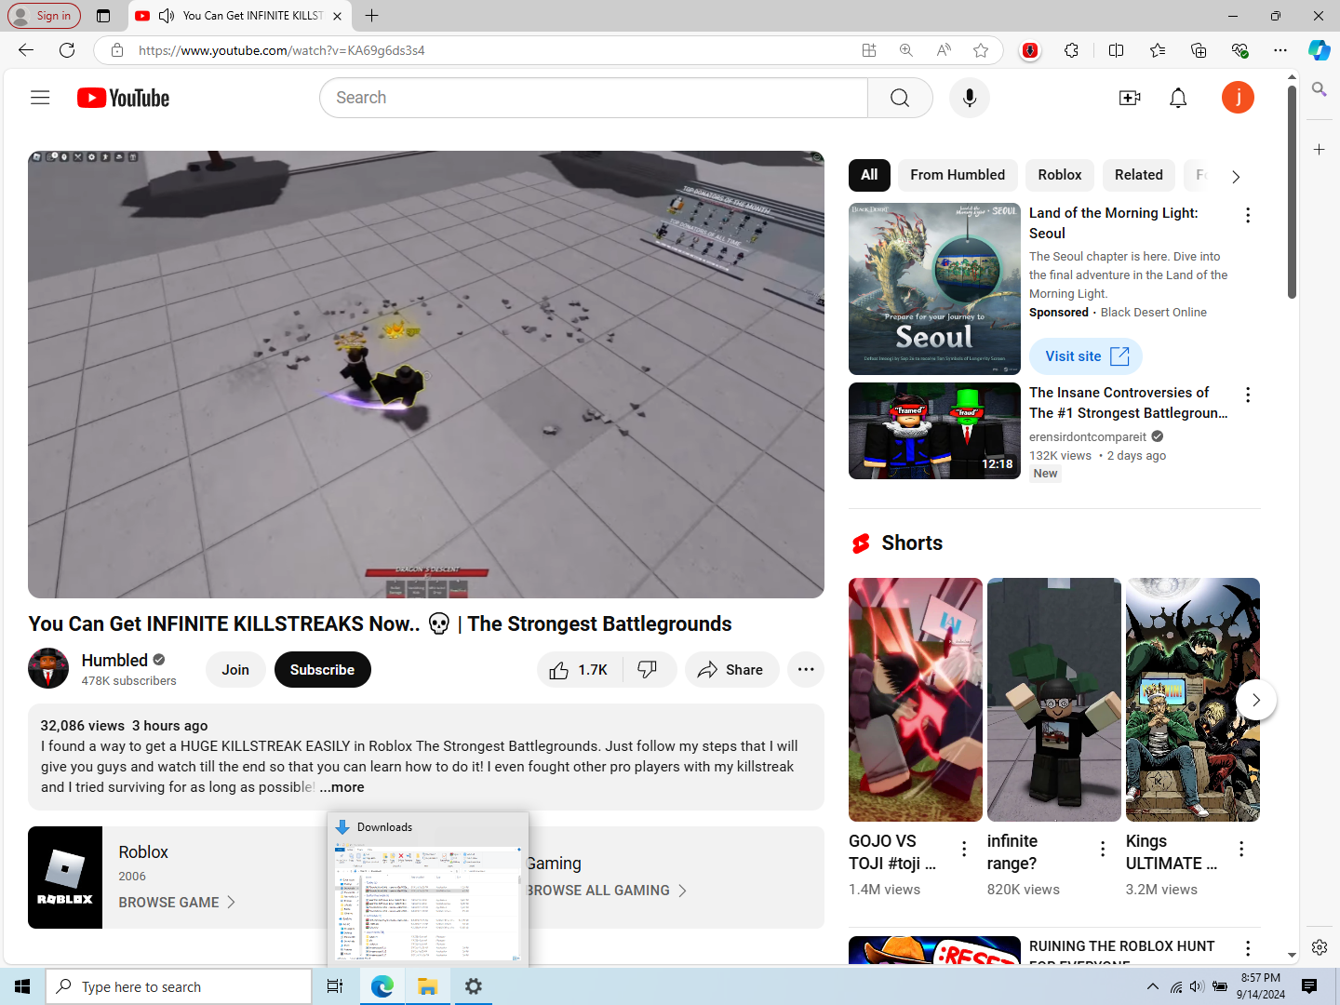Open YouTube notifications bell
The height and width of the screenshot is (1005, 1340).
(x=1178, y=98)
